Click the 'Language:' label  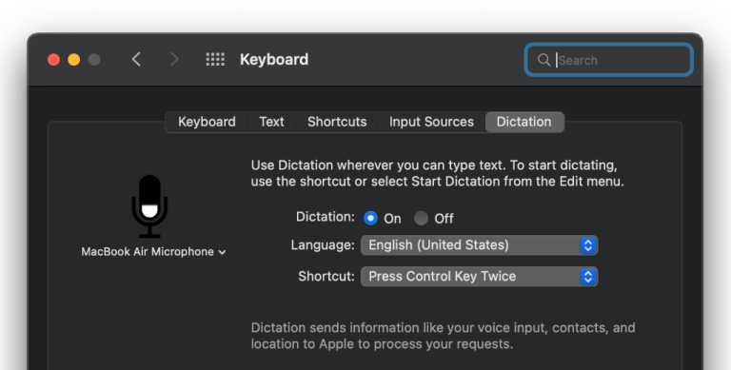tap(323, 245)
